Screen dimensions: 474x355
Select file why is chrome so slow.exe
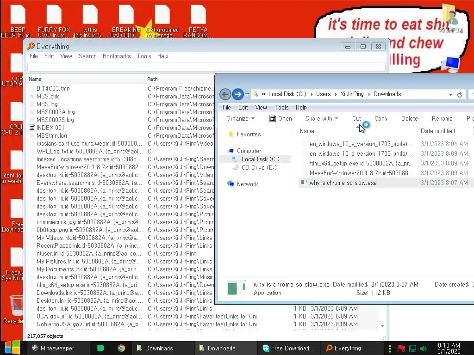pos(343,183)
